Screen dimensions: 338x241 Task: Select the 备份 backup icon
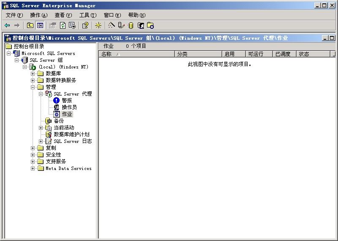[49, 121]
